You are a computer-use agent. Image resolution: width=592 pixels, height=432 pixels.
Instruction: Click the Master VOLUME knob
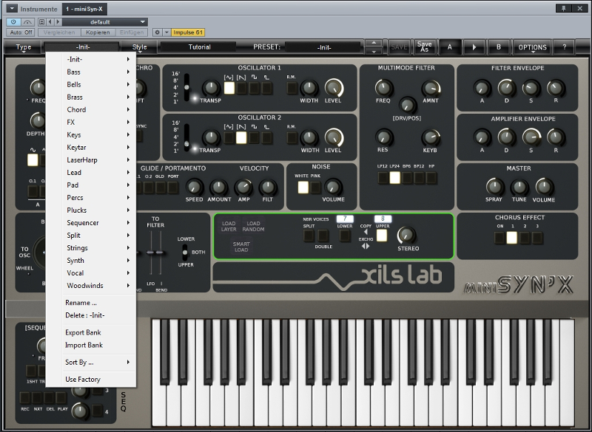544,187
